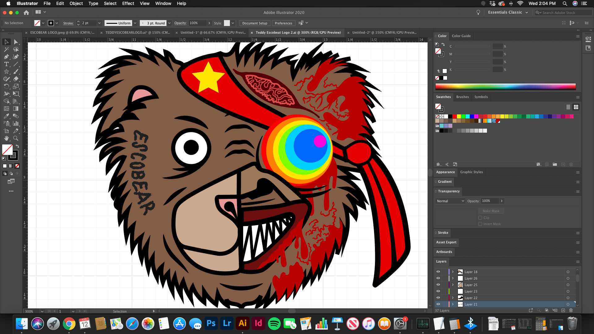
Task: Click the Rotate tool
Action: tap(6, 87)
